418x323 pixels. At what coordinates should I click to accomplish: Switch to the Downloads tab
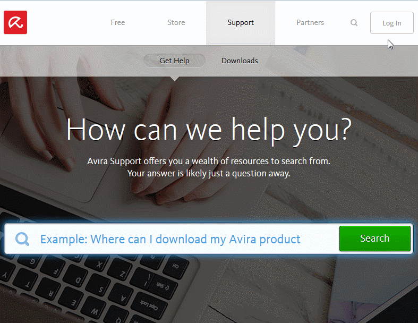[240, 61]
